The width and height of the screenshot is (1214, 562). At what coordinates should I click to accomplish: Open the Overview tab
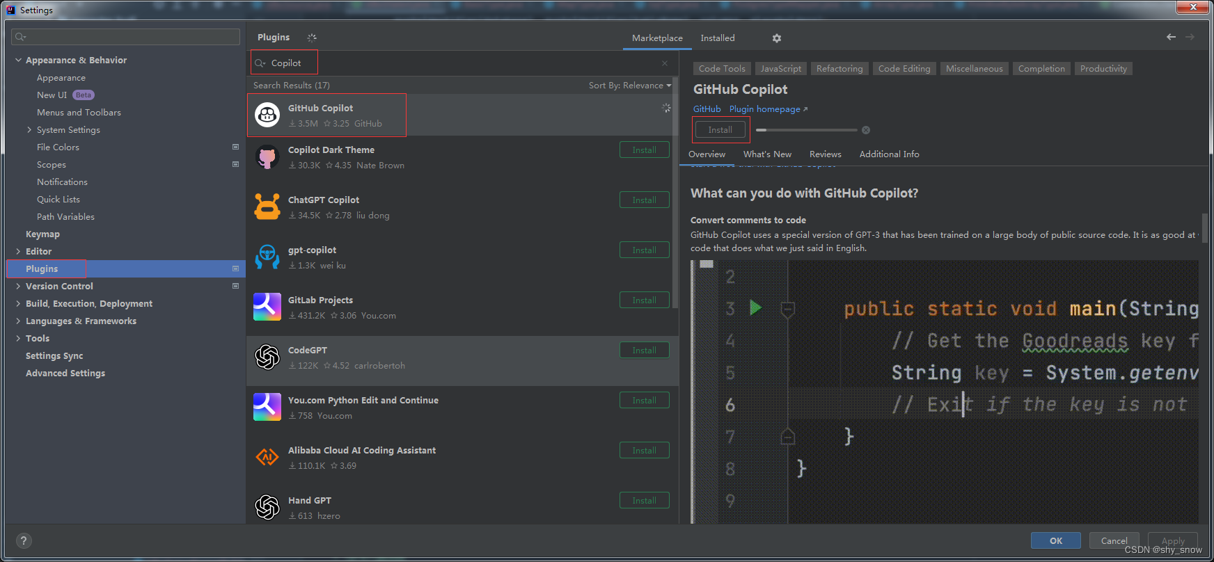point(707,154)
